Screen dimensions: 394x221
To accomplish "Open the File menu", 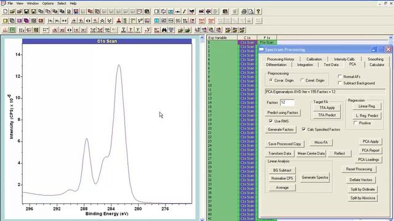I will coord(10,3).
